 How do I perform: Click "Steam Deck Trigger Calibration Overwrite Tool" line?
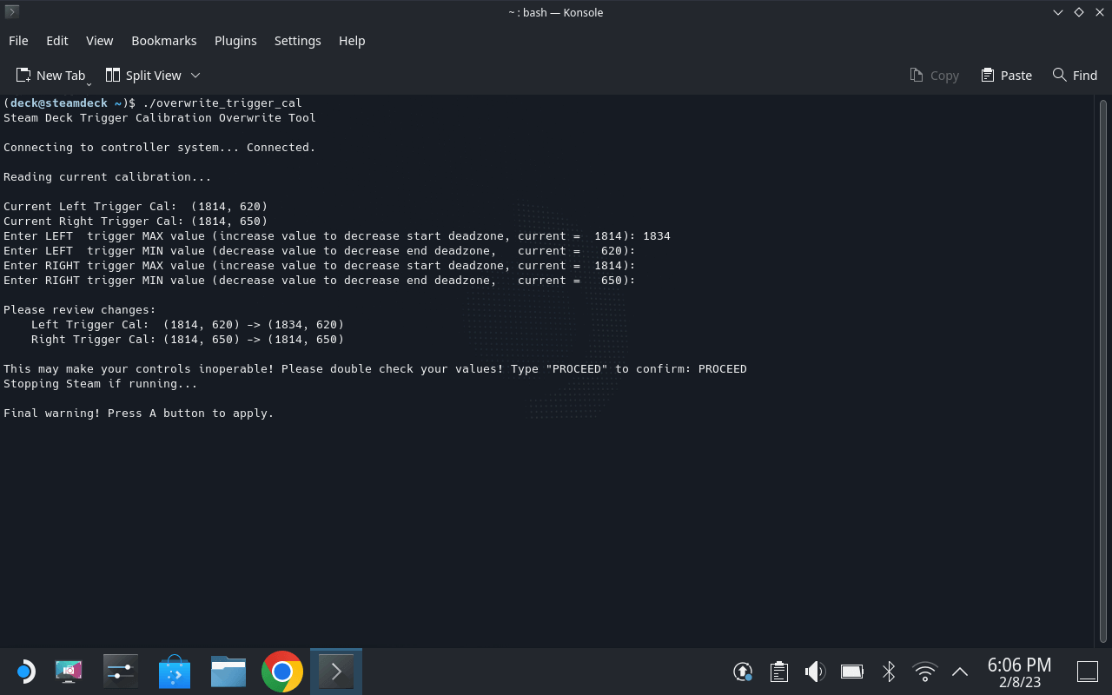click(x=160, y=118)
